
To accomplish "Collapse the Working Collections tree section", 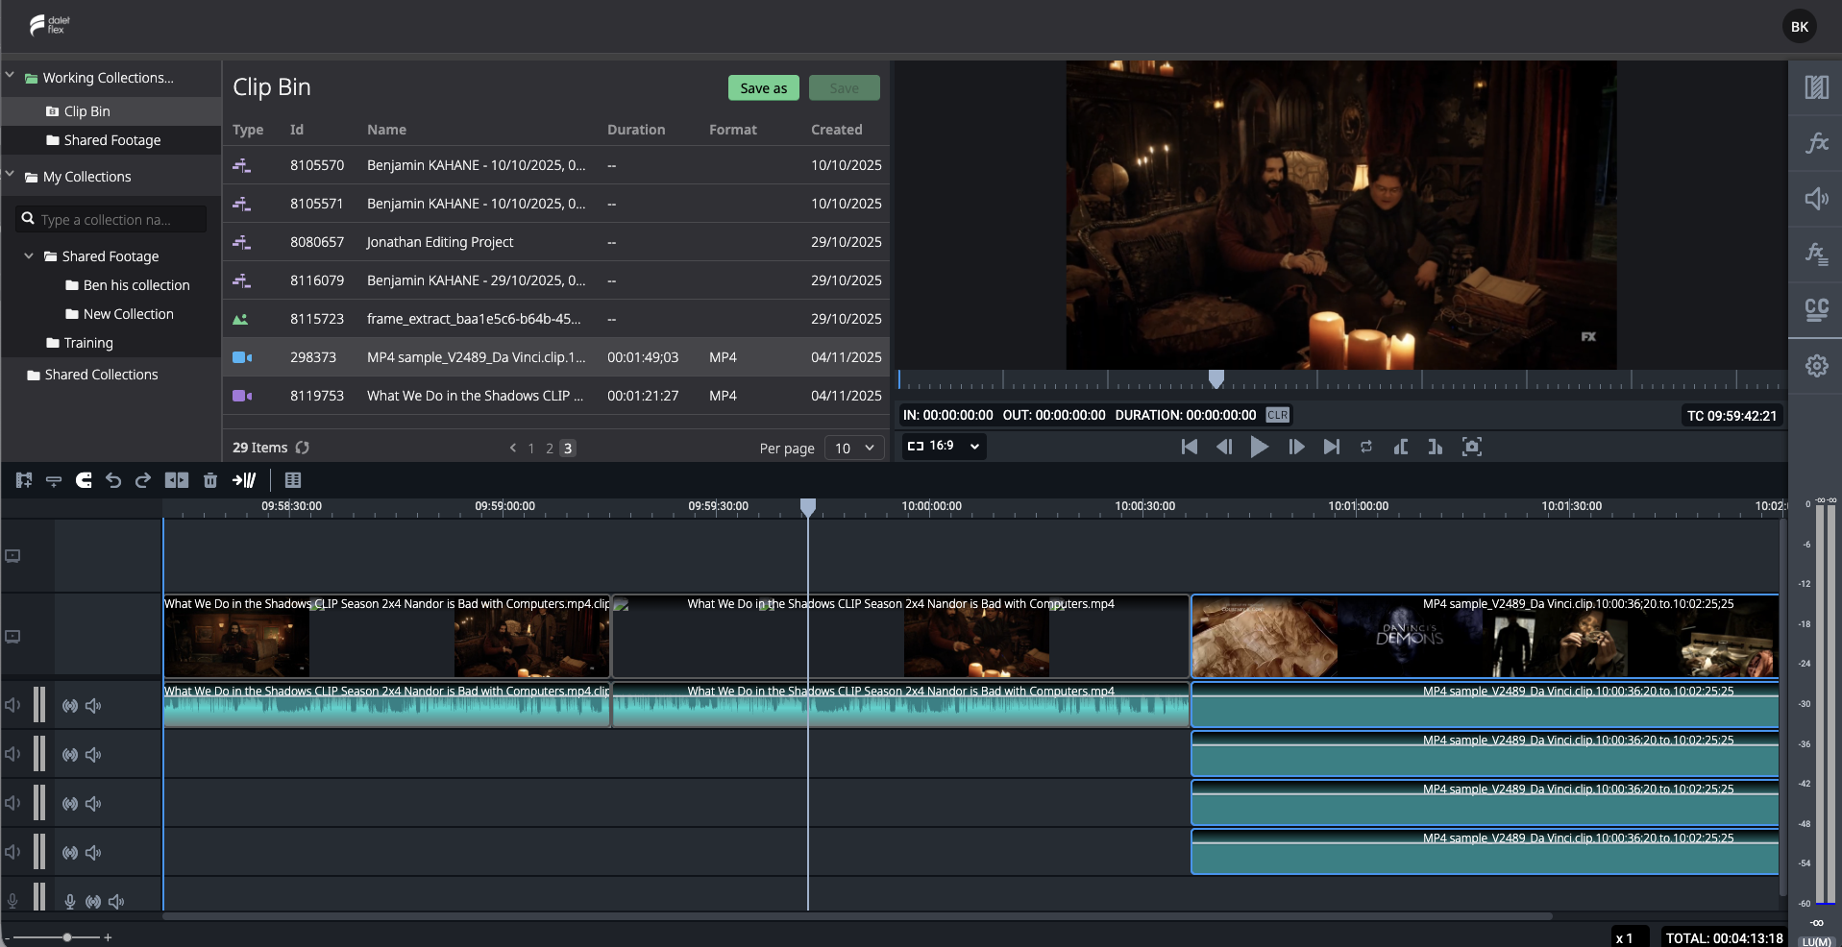I will click(10, 75).
